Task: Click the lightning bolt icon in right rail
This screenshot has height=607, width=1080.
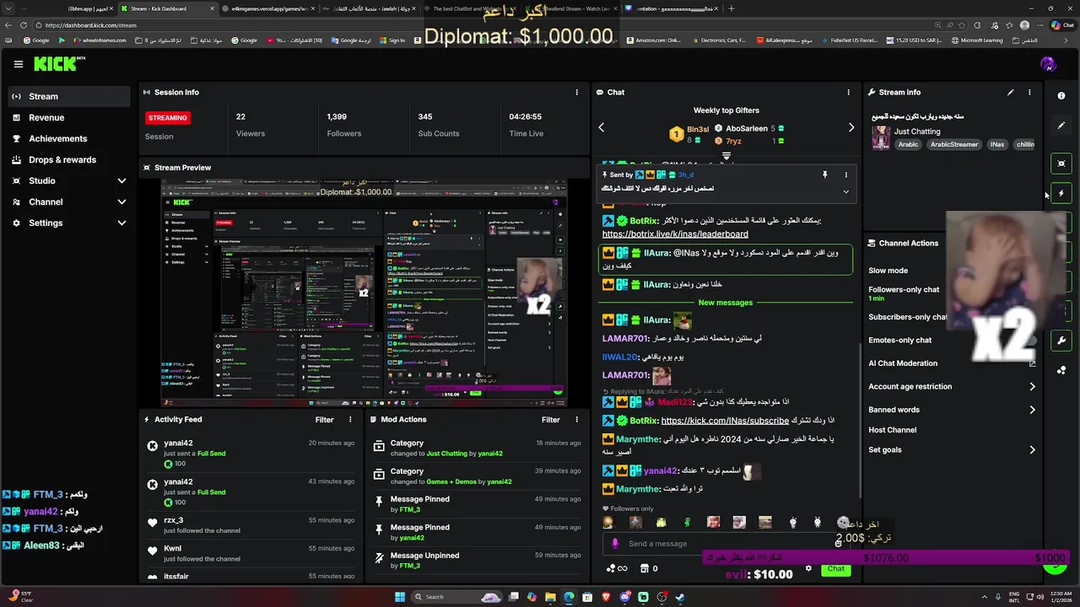Action: click(1061, 193)
